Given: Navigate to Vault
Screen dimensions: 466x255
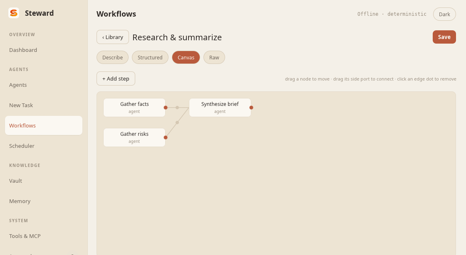Looking at the screenshot, I should [x=44, y=181].
